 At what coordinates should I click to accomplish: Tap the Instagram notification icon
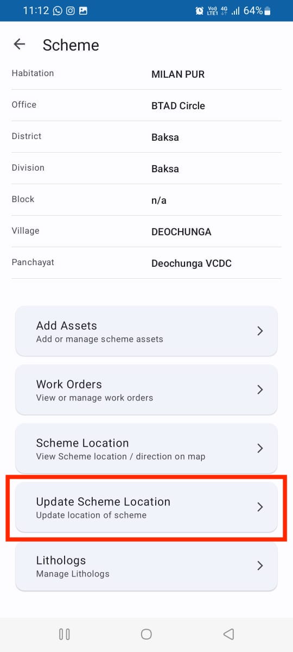(x=71, y=11)
